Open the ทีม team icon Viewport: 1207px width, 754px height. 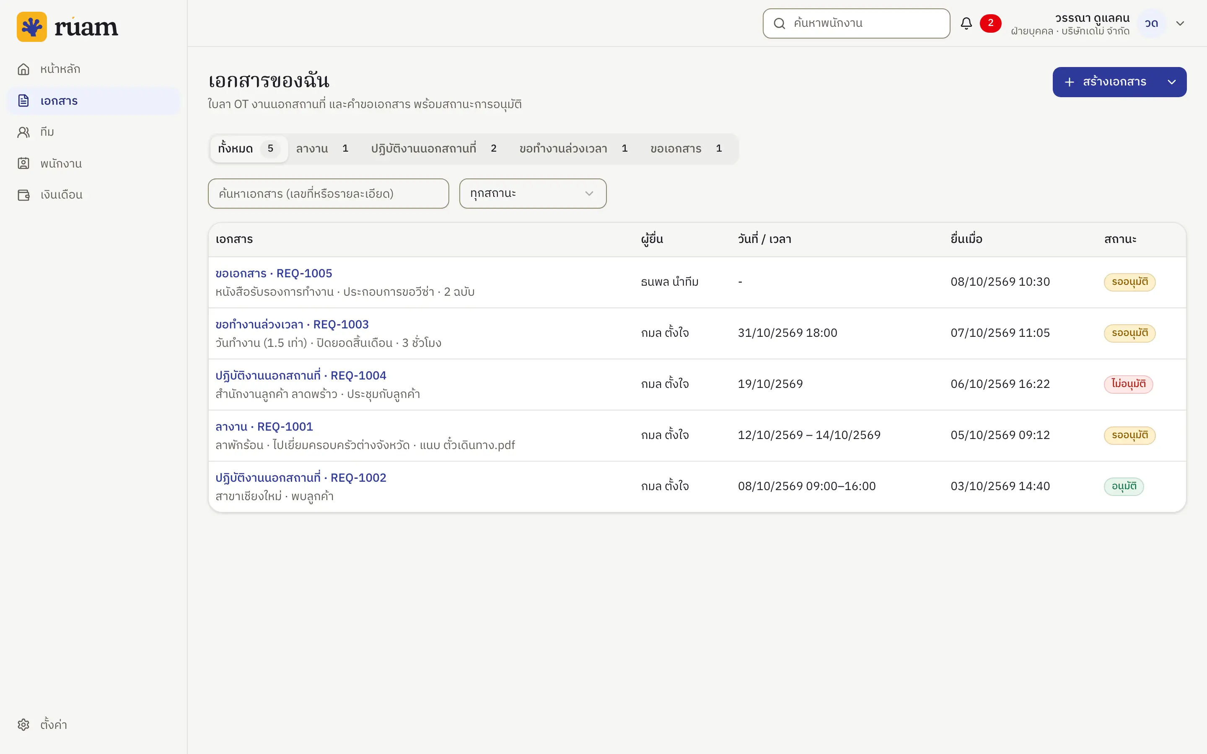pyautogui.click(x=23, y=132)
